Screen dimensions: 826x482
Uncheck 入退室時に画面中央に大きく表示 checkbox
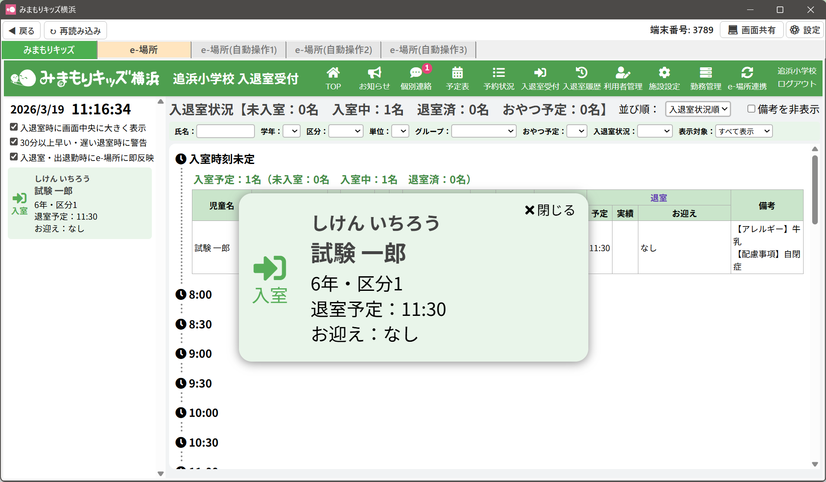pyautogui.click(x=14, y=127)
